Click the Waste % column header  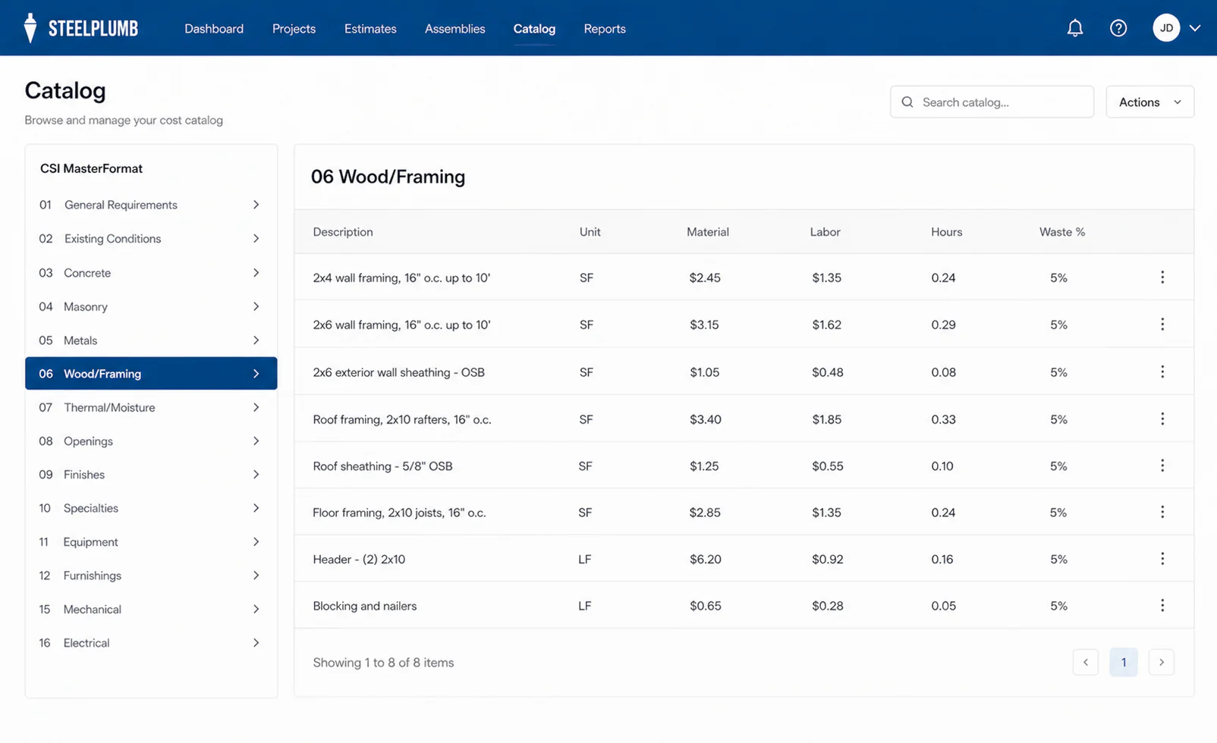pos(1061,232)
